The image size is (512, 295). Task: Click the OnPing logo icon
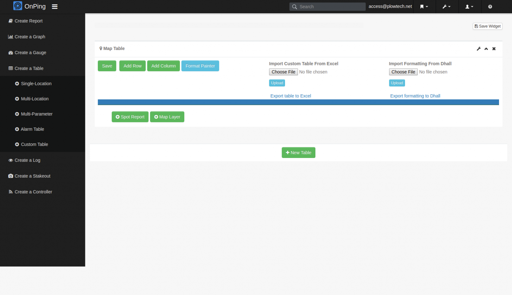(17, 6)
